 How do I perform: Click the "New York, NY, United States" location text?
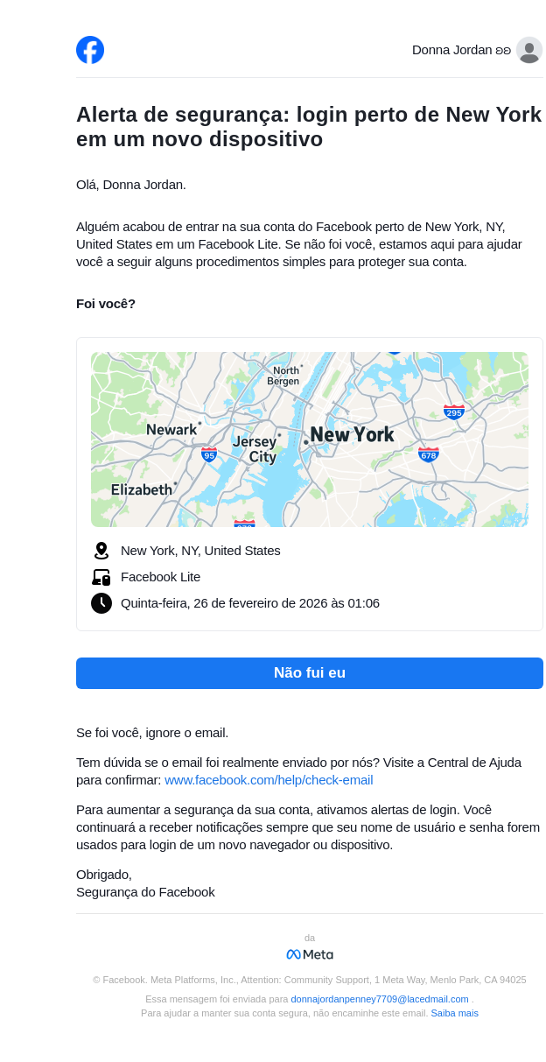pos(200,551)
